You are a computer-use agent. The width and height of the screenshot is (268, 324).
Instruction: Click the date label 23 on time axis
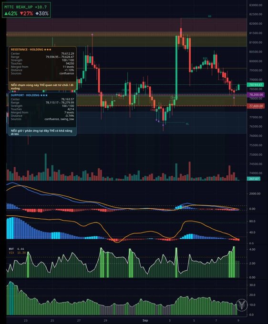pos(25,321)
